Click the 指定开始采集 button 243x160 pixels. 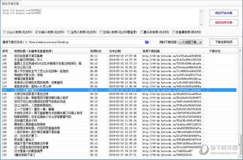[224, 13]
